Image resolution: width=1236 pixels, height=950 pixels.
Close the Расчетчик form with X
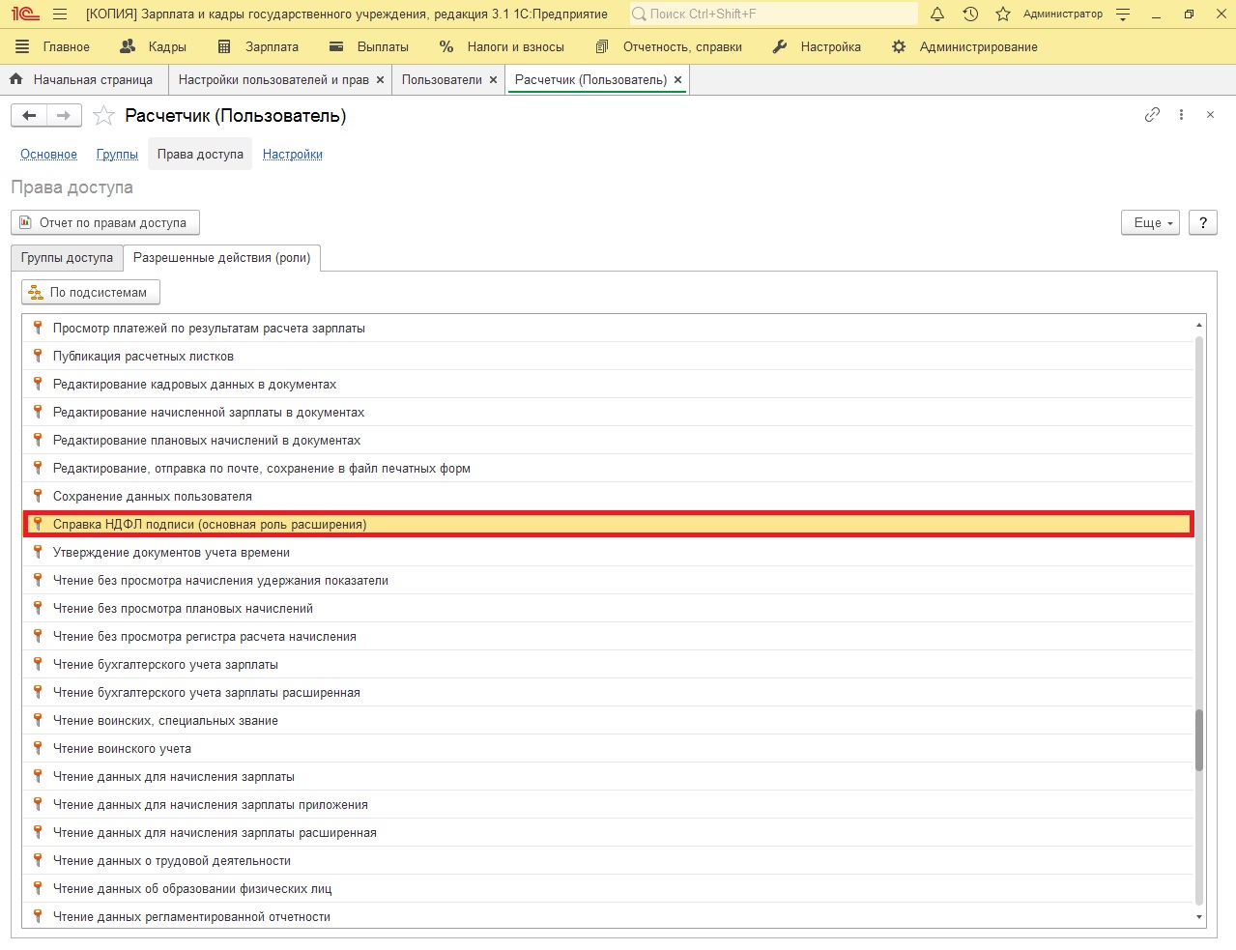tap(1210, 114)
